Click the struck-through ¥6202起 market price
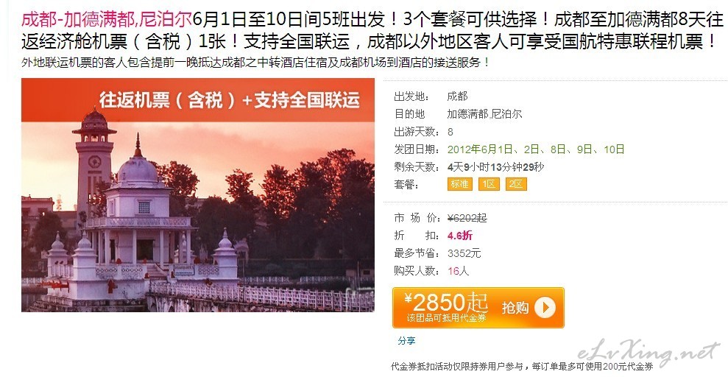The width and height of the screenshot is (728, 377). pos(467,218)
